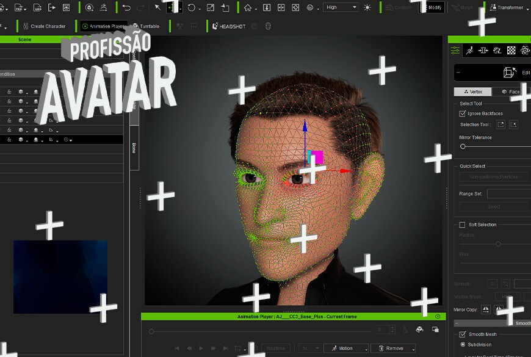Click the Undo arrow
531x357 pixels.
(x=126, y=7)
